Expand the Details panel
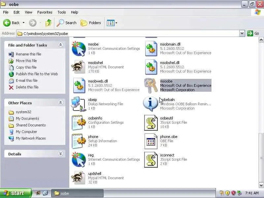The width and height of the screenshot is (264, 198). (60, 154)
